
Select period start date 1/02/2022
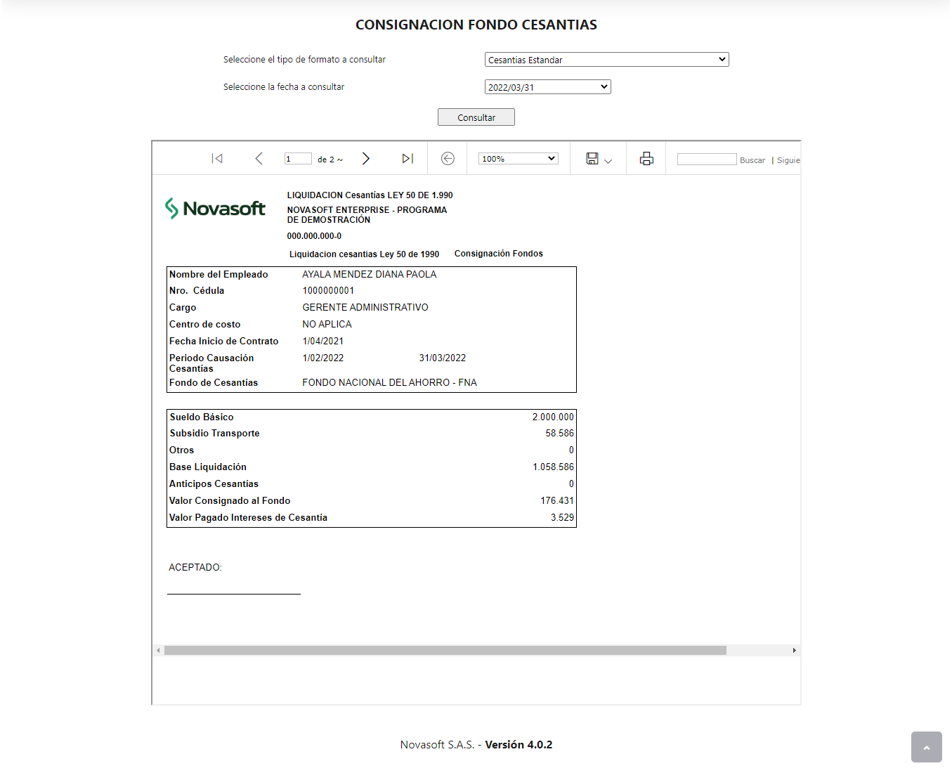coord(323,358)
